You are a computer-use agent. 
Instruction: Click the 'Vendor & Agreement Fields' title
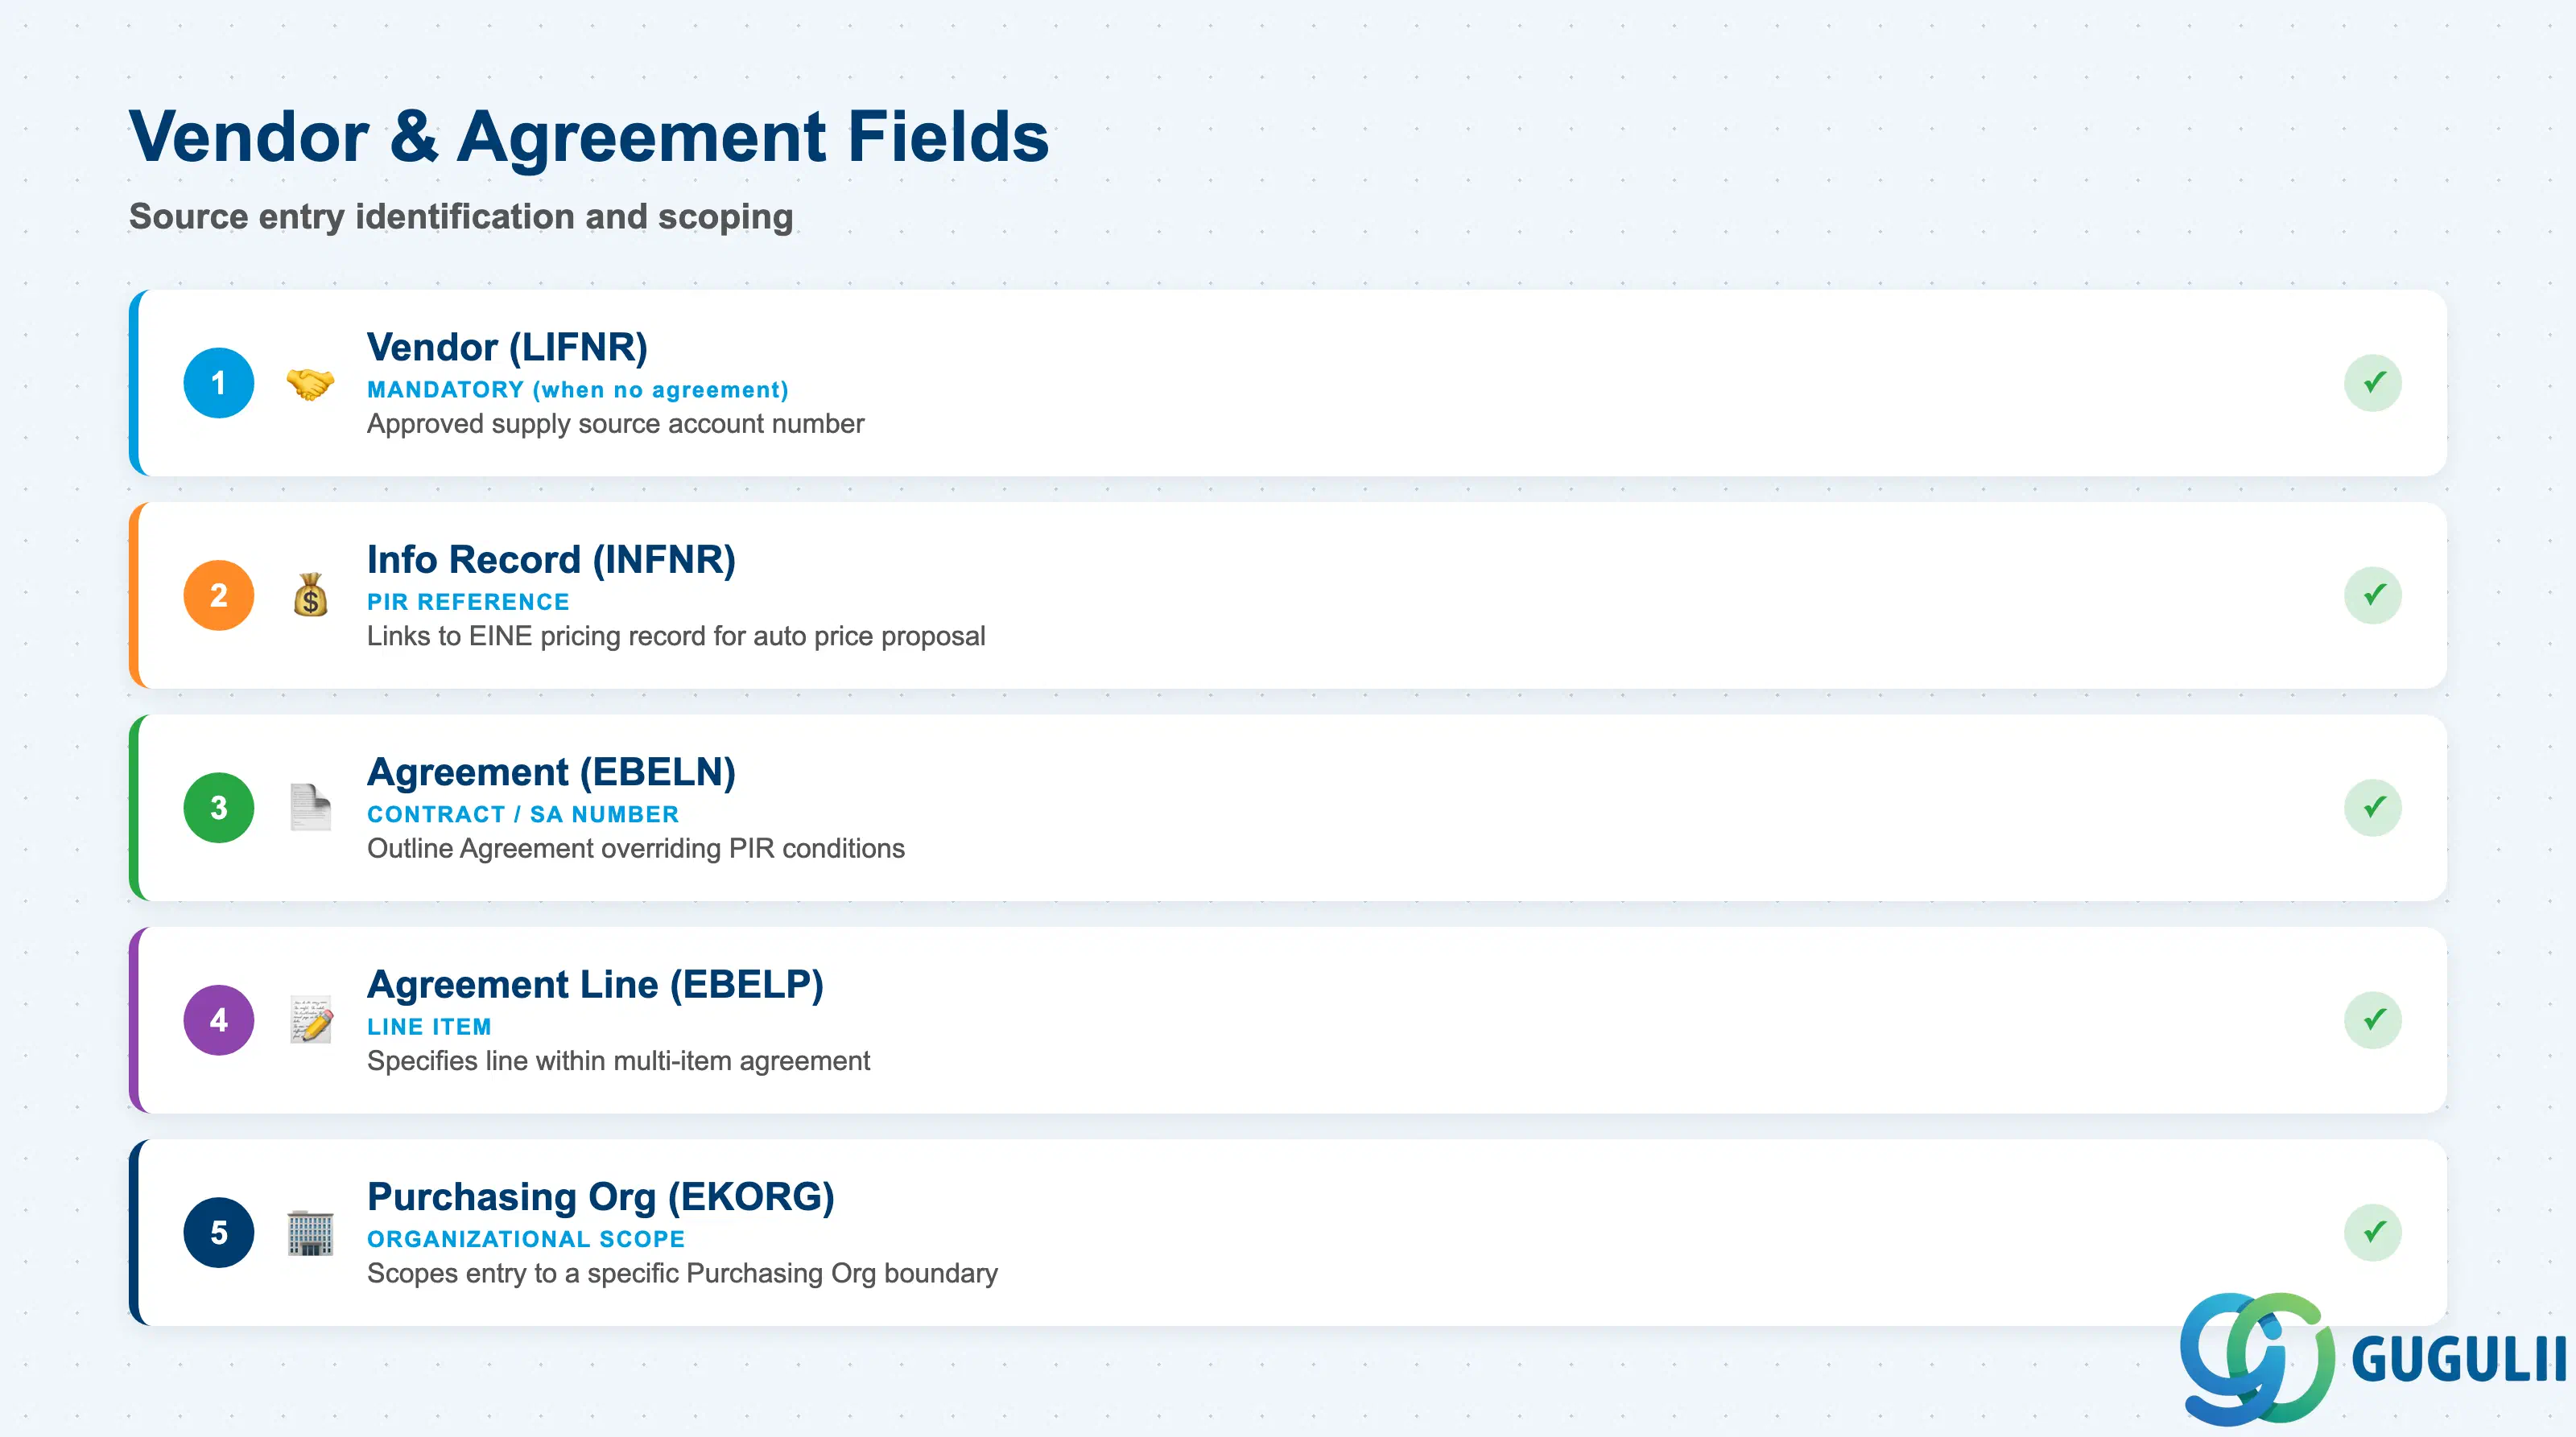tap(589, 136)
